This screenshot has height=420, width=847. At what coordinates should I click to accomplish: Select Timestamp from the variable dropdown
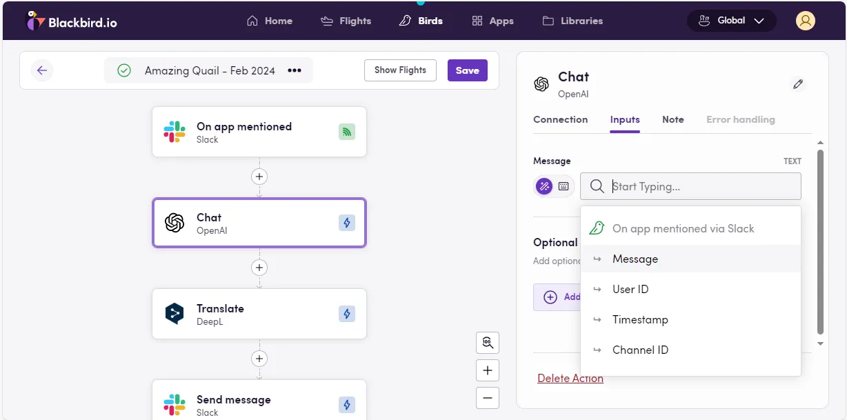[x=640, y=319]
